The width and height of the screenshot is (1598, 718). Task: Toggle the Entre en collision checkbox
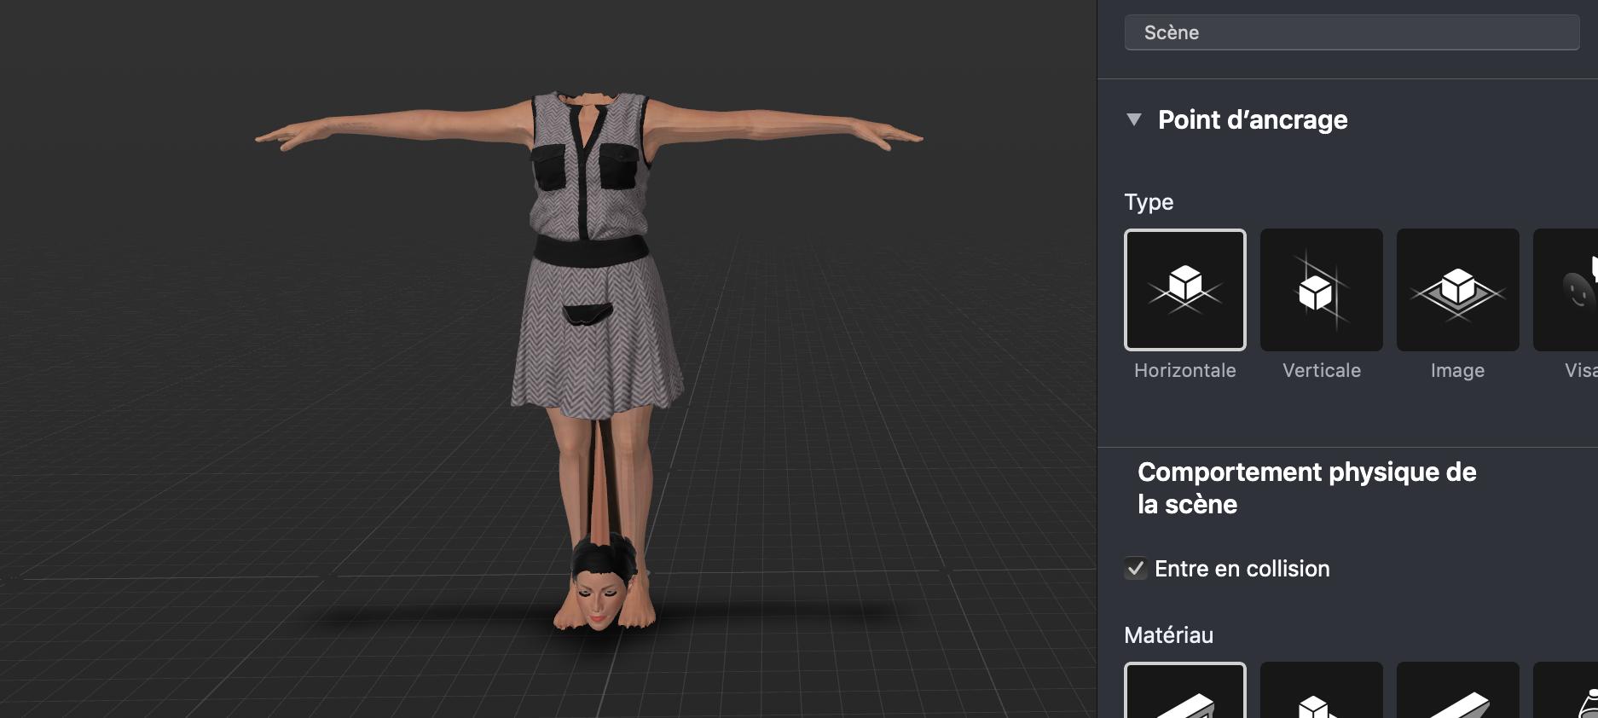(1136, 569)
